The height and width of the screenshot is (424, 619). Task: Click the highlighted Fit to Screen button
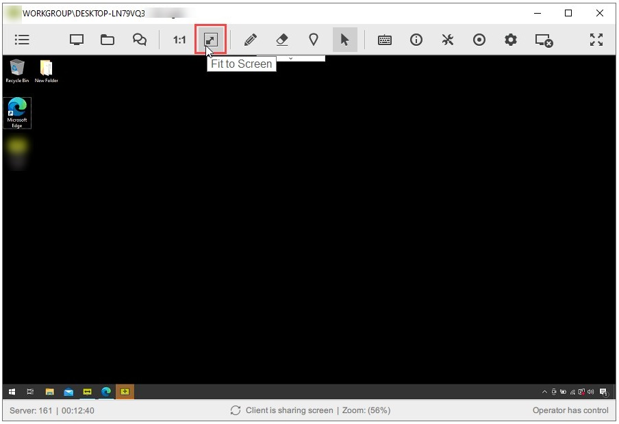(x=210, y=40)
